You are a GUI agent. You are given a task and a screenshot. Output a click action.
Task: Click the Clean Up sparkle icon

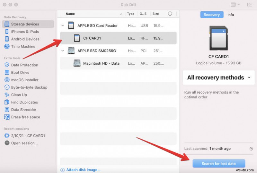click(x=7, y=95)
